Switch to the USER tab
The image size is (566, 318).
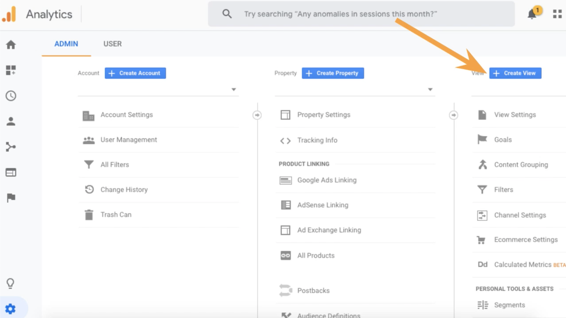pyautogui.click(x=112, y=44)
